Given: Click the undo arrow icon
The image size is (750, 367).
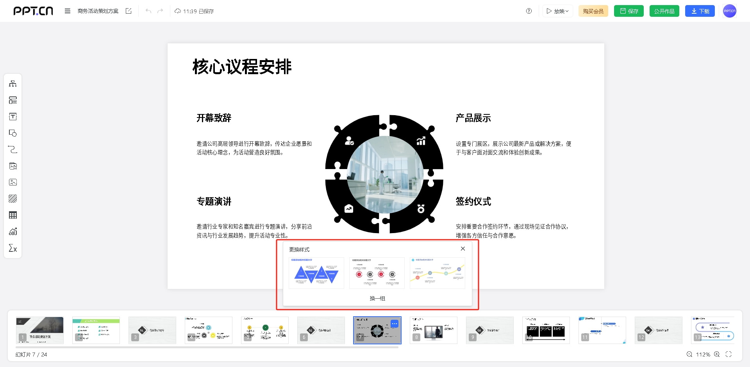Looking at the screenshot, I should coord(148,11).
